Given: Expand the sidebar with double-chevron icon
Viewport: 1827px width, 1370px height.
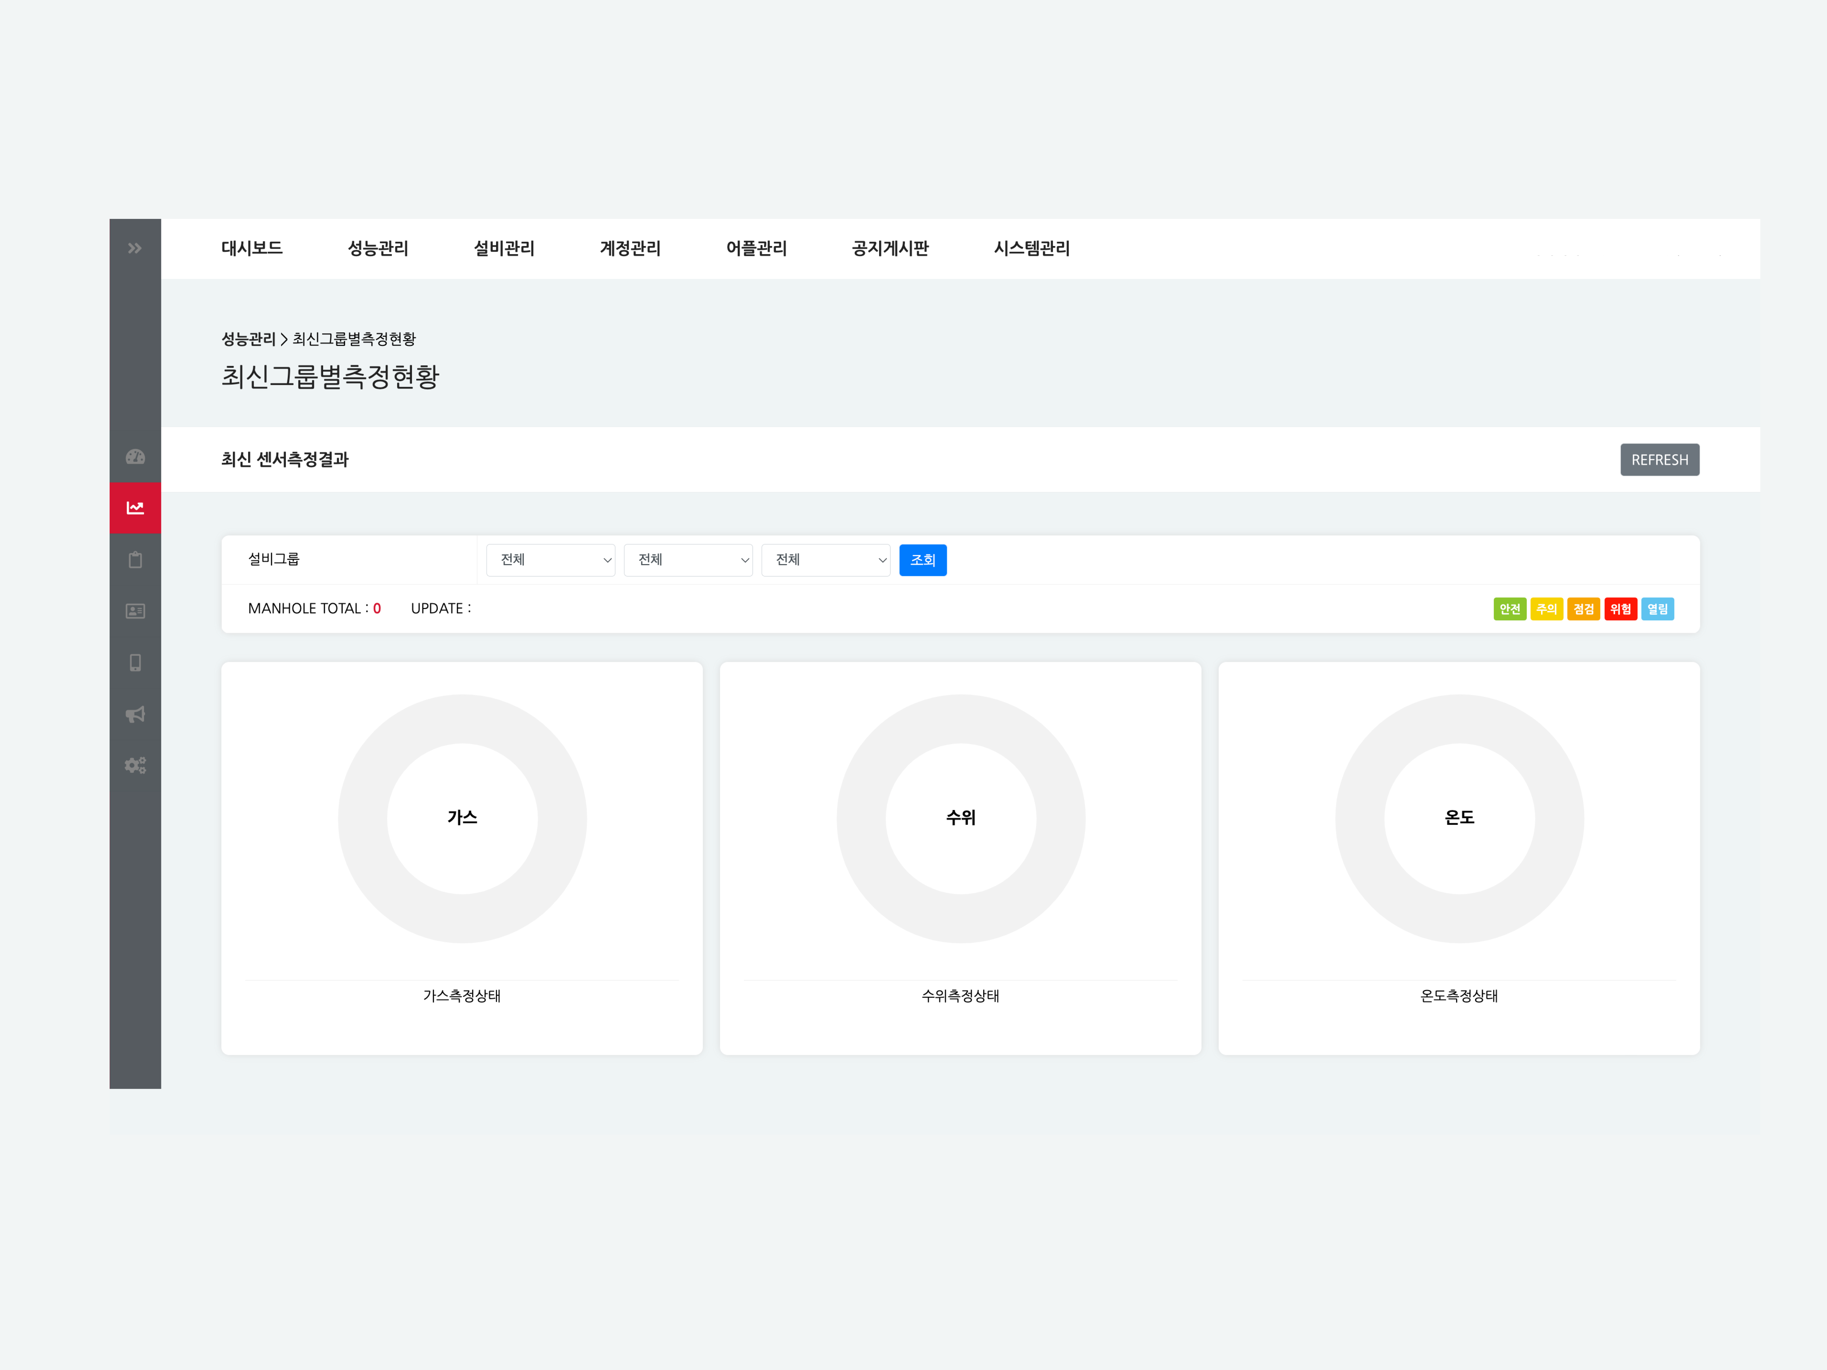Looking at the screenshot, I should 135,248.
